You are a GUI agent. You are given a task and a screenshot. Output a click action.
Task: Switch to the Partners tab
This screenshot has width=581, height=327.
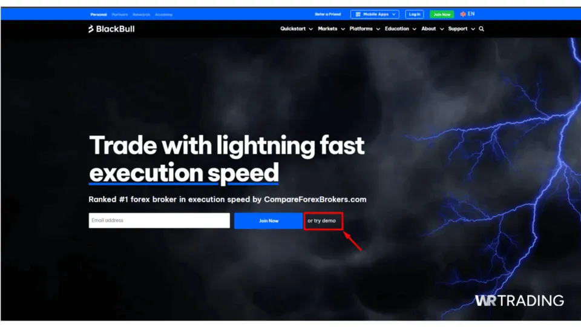(x=119, y=15)
